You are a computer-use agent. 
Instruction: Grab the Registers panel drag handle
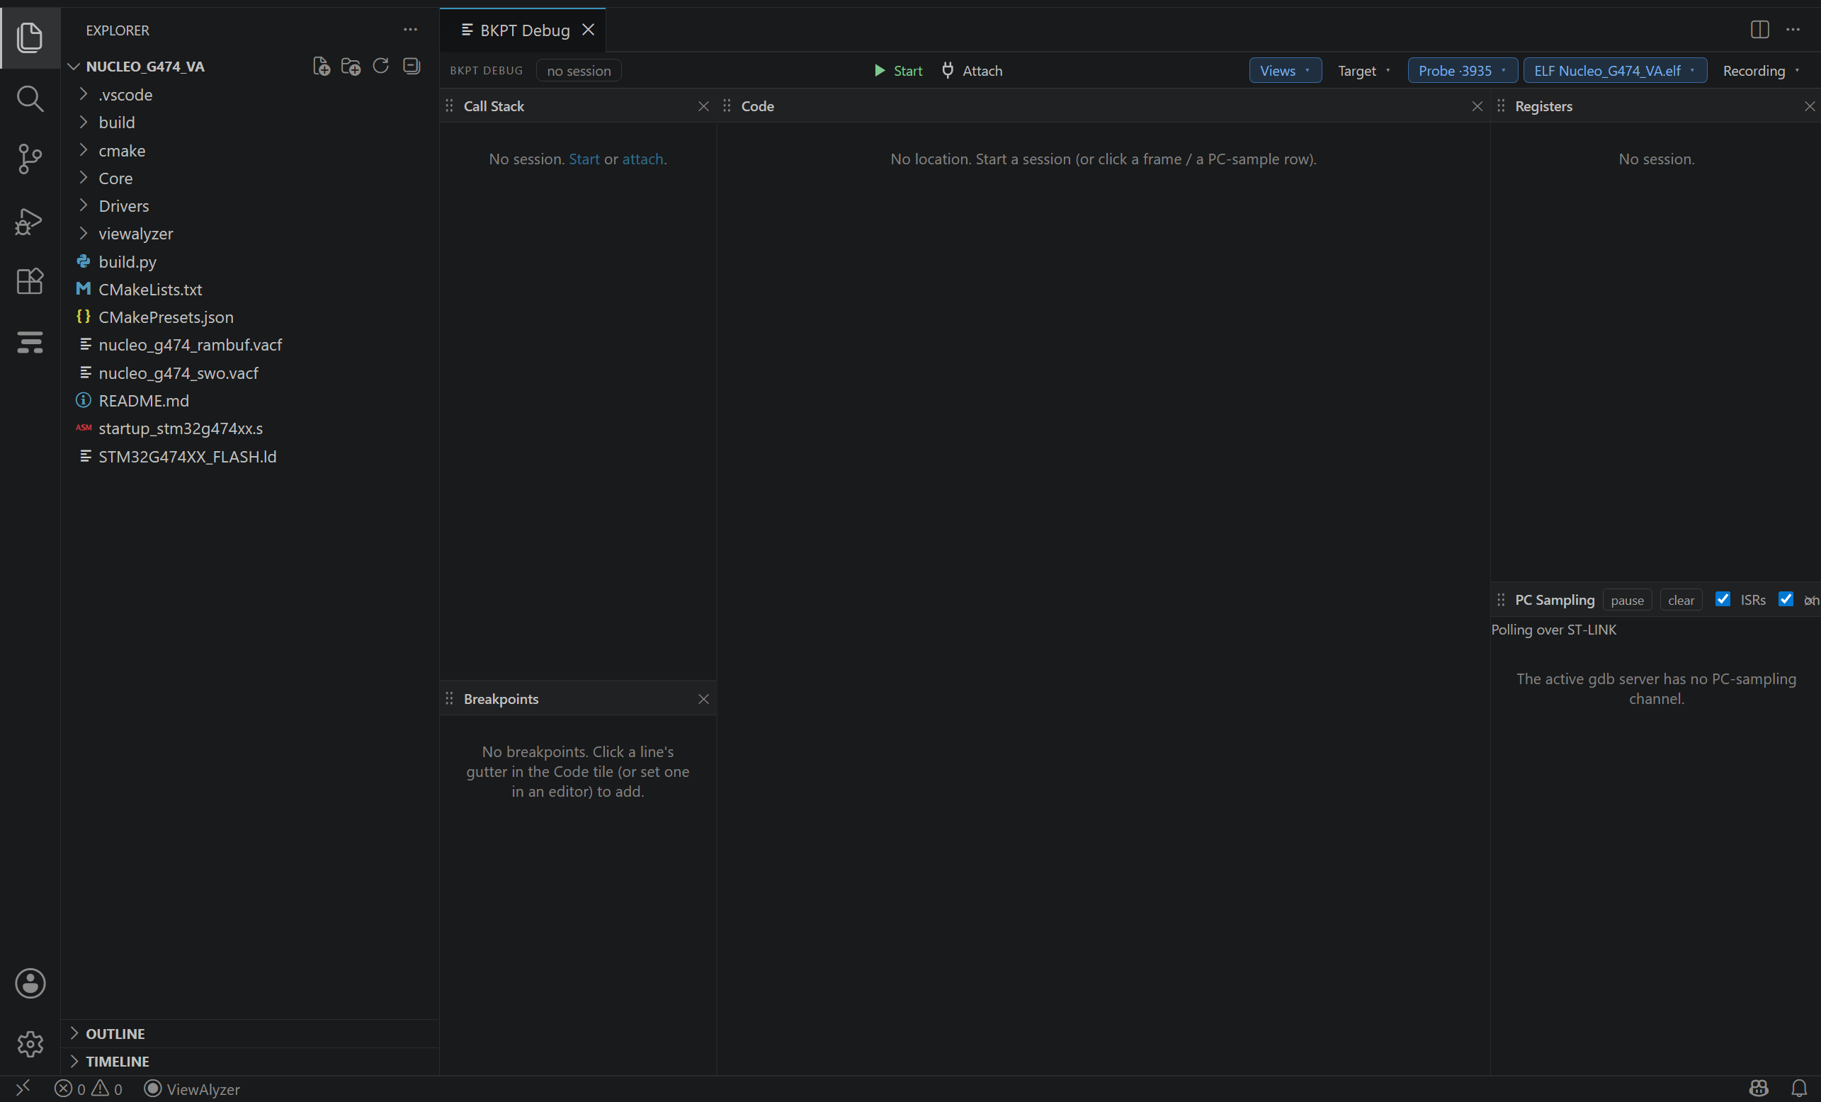(1501, 106)
